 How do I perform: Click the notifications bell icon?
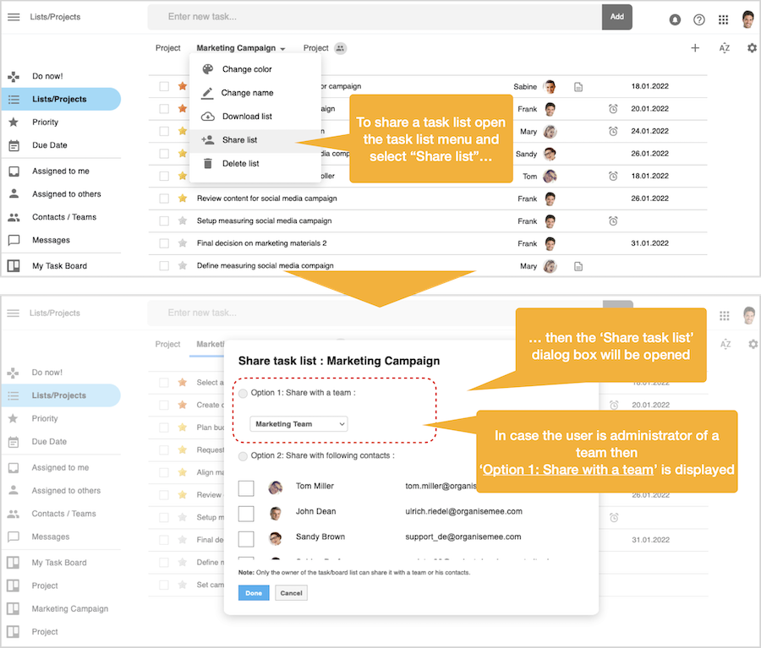[675, 19]
